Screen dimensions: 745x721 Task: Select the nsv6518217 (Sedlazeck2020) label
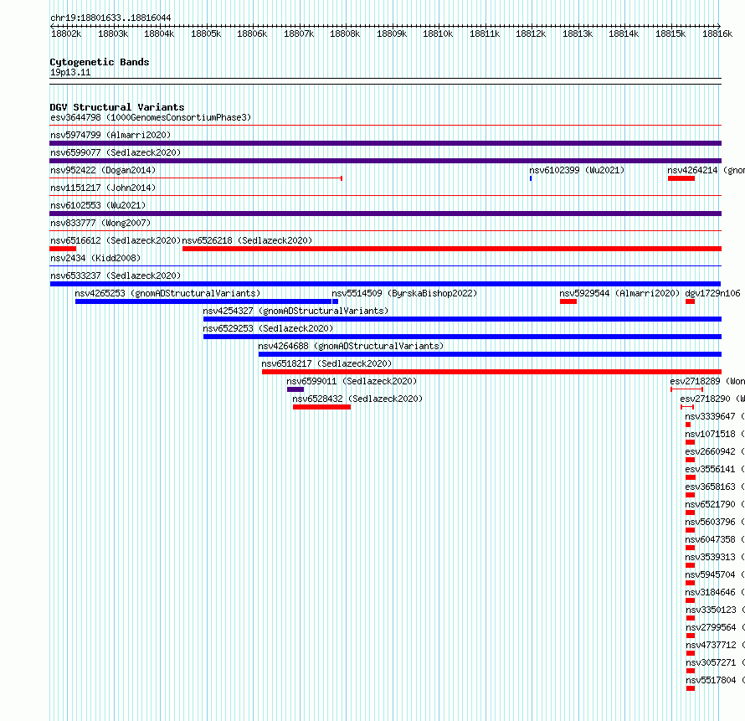326,363
